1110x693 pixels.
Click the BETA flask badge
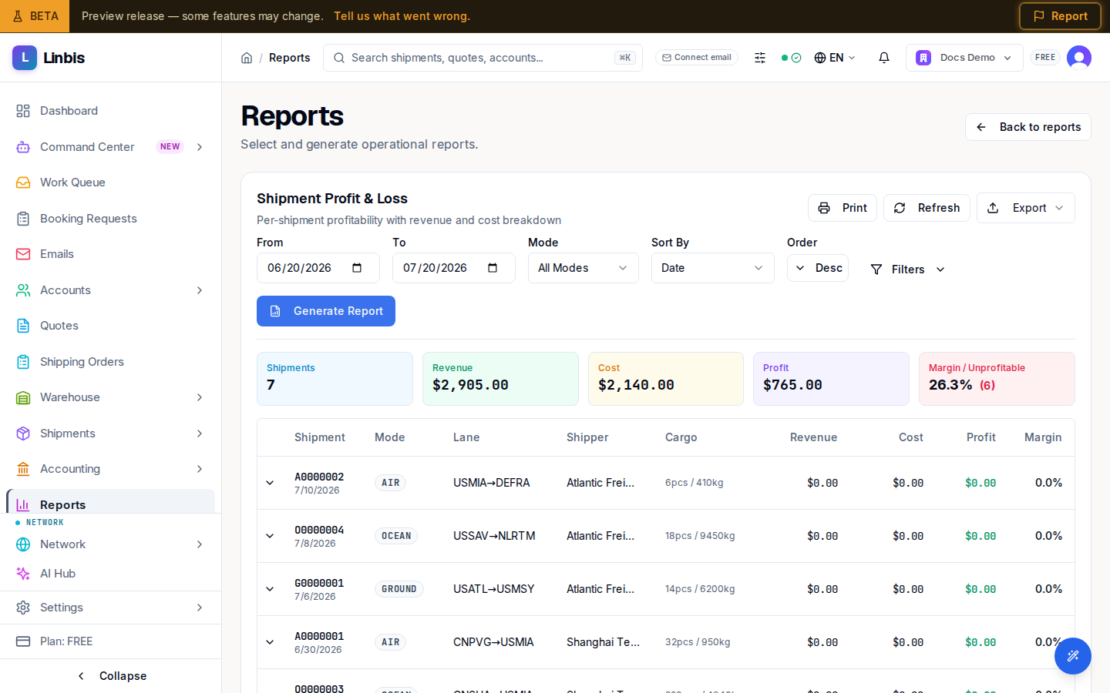tap(35, 16)
